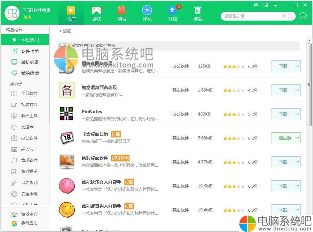Click the pink smiley icon of 效能快乐女人好帮手
This screenshot has width=313, height=232.
67,186
